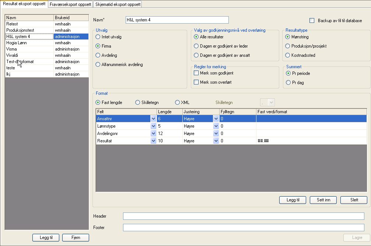Set Summert to Pr dag
Viewport: 371px width, 246px height.
tap(288, 82)
